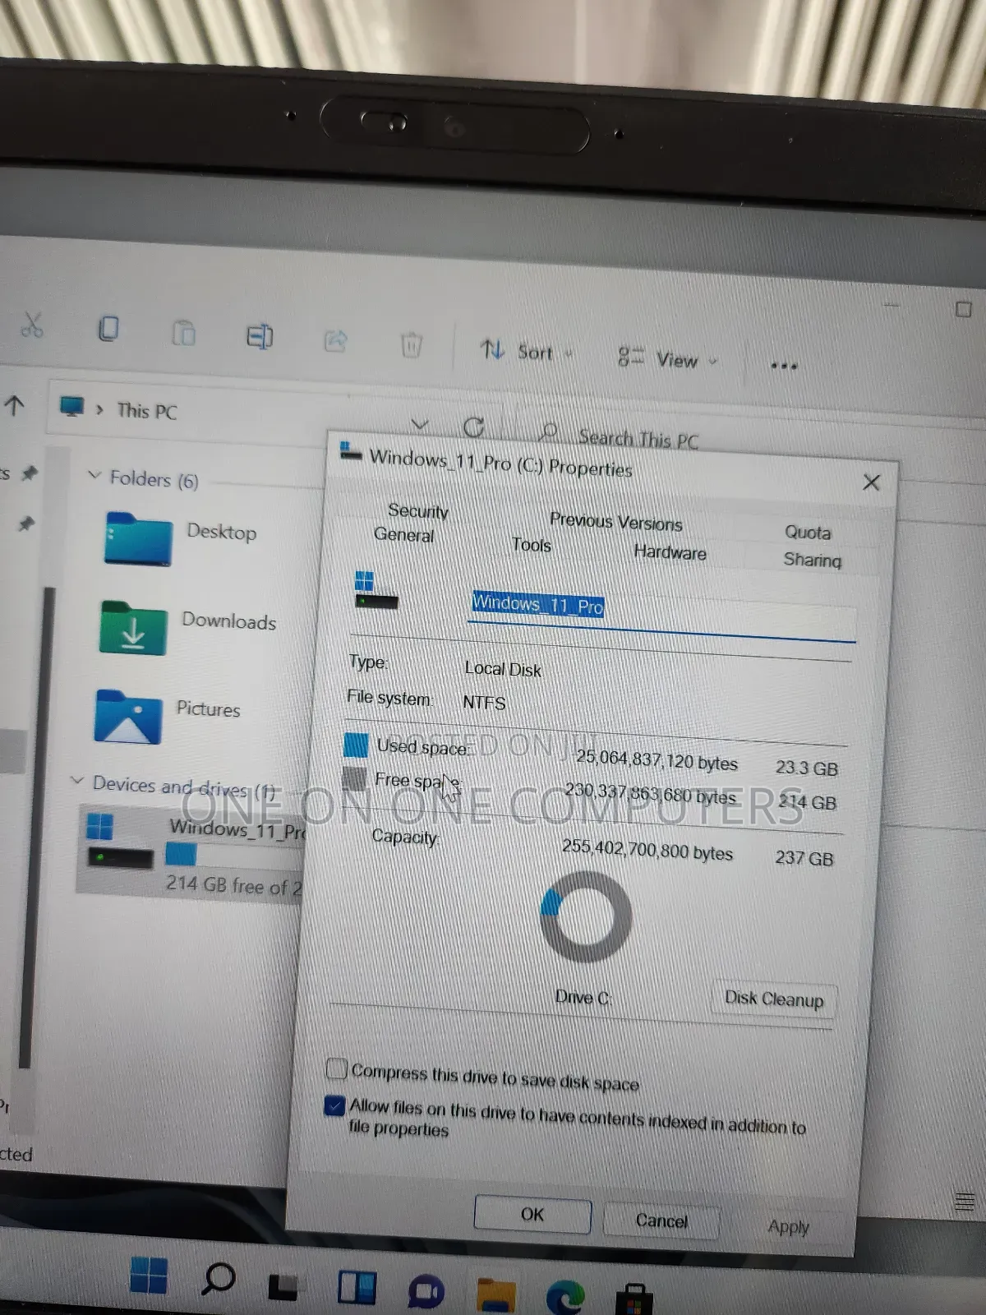This screenshot has height=1315, width=986.
Task: Click the Up arrow navigation button
Action: (15, 404)
